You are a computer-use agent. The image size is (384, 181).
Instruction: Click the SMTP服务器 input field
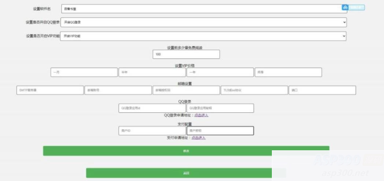click(50, 90)
